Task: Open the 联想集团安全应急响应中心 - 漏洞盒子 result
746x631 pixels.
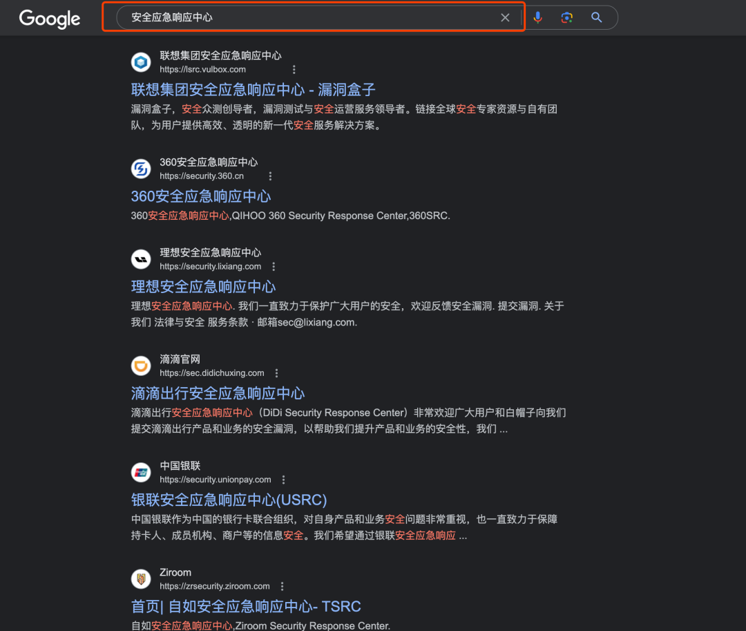Action: coord(253,89)
